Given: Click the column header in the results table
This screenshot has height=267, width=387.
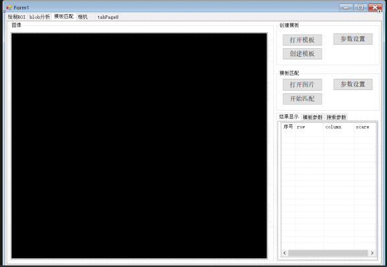Looking at the screenshot, I should click(x=339, y=127).
